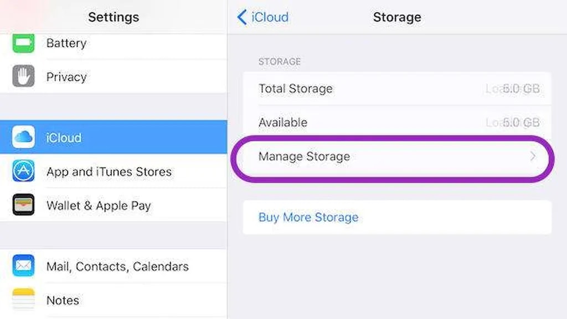The width and height of the screenshot is (567, 319).
Task: Tap the App Store icon in sidebar
Action: pos(23,171)
